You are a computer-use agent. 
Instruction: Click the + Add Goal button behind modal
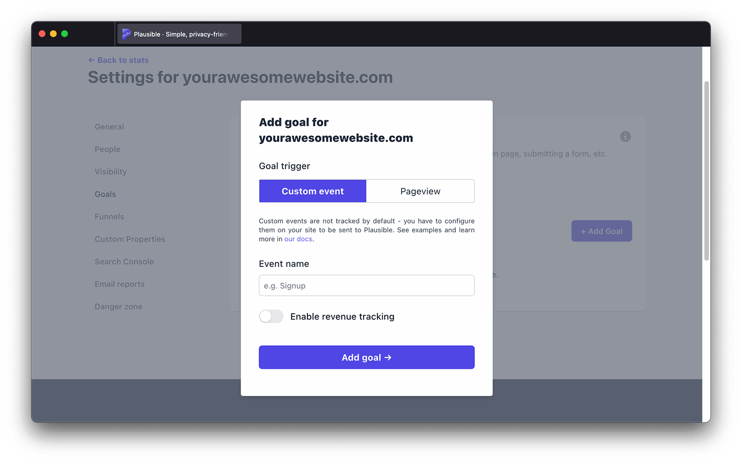tap(601, 231)
